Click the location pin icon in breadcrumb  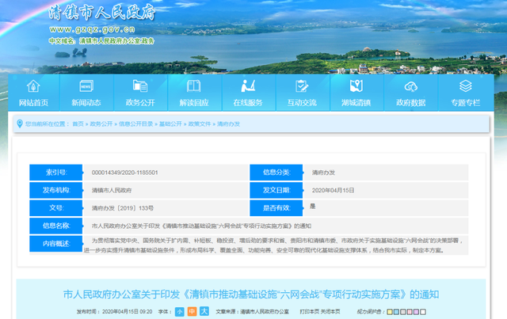[x=20, y=124]
